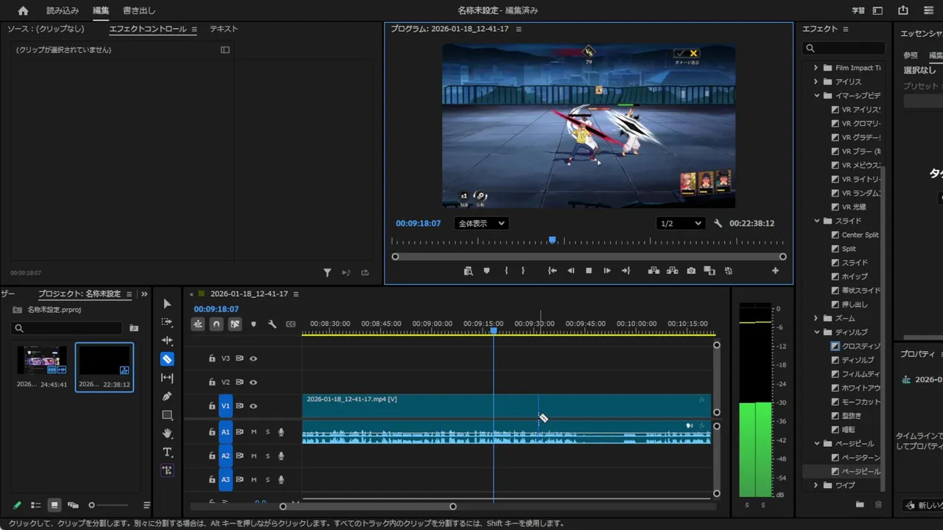
Task: Stop playback in Program monitor
Action: (589, 271)
